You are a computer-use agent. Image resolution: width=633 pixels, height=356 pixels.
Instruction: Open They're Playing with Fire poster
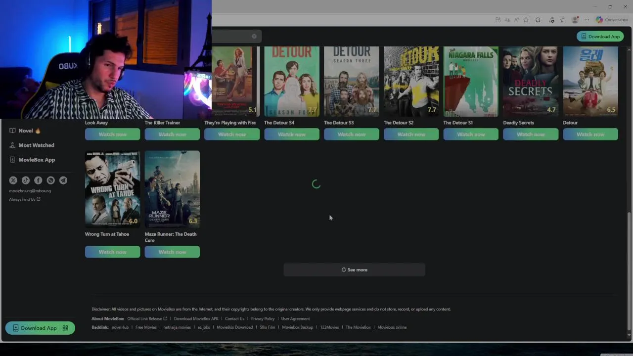[235, 82]
